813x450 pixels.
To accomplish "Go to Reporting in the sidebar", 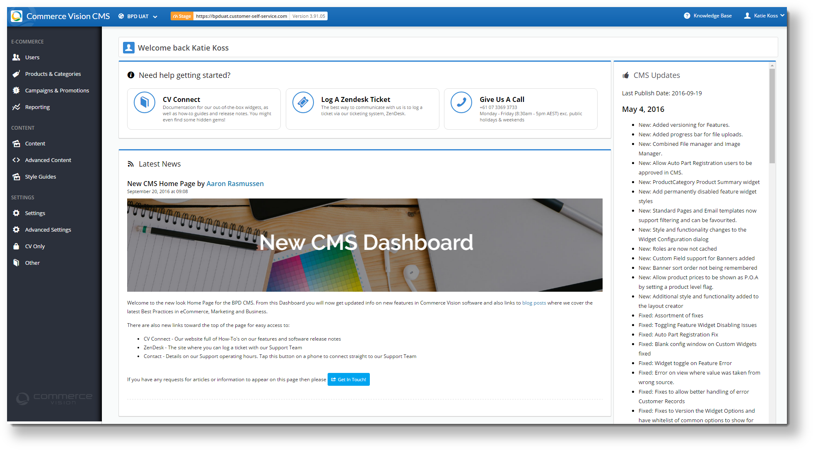I will click(x=37, y=107).
